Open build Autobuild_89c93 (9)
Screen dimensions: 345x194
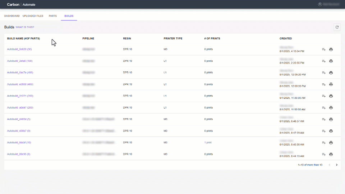click(19, 154)
